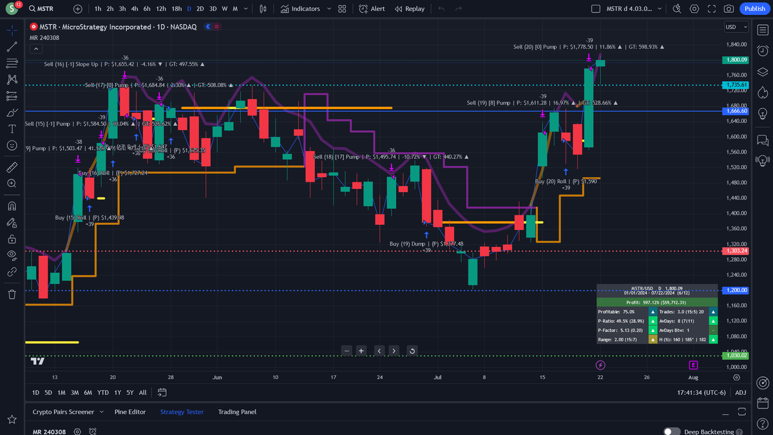773x435 pixels.
Task: Select the Text annotation tool
Action: [12, 129]
